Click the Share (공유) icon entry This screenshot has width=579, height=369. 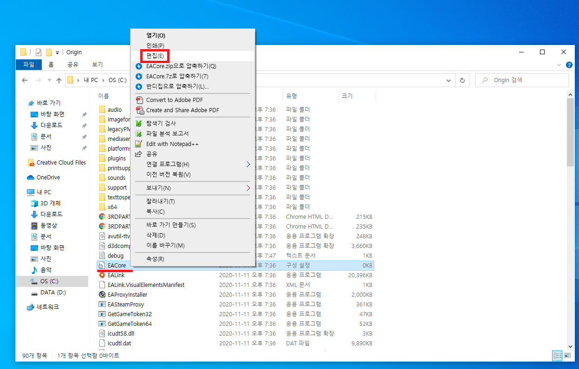pos(138,154)
